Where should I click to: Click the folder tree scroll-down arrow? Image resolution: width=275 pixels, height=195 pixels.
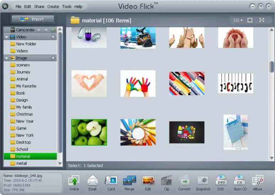tap(60, 163)
